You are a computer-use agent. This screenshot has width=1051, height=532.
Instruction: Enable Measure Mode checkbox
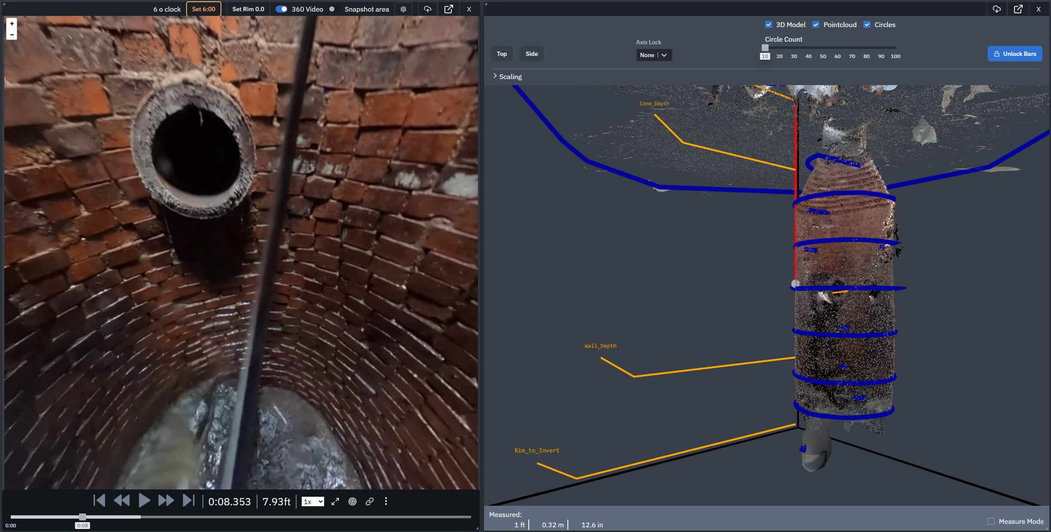[990, 521]
